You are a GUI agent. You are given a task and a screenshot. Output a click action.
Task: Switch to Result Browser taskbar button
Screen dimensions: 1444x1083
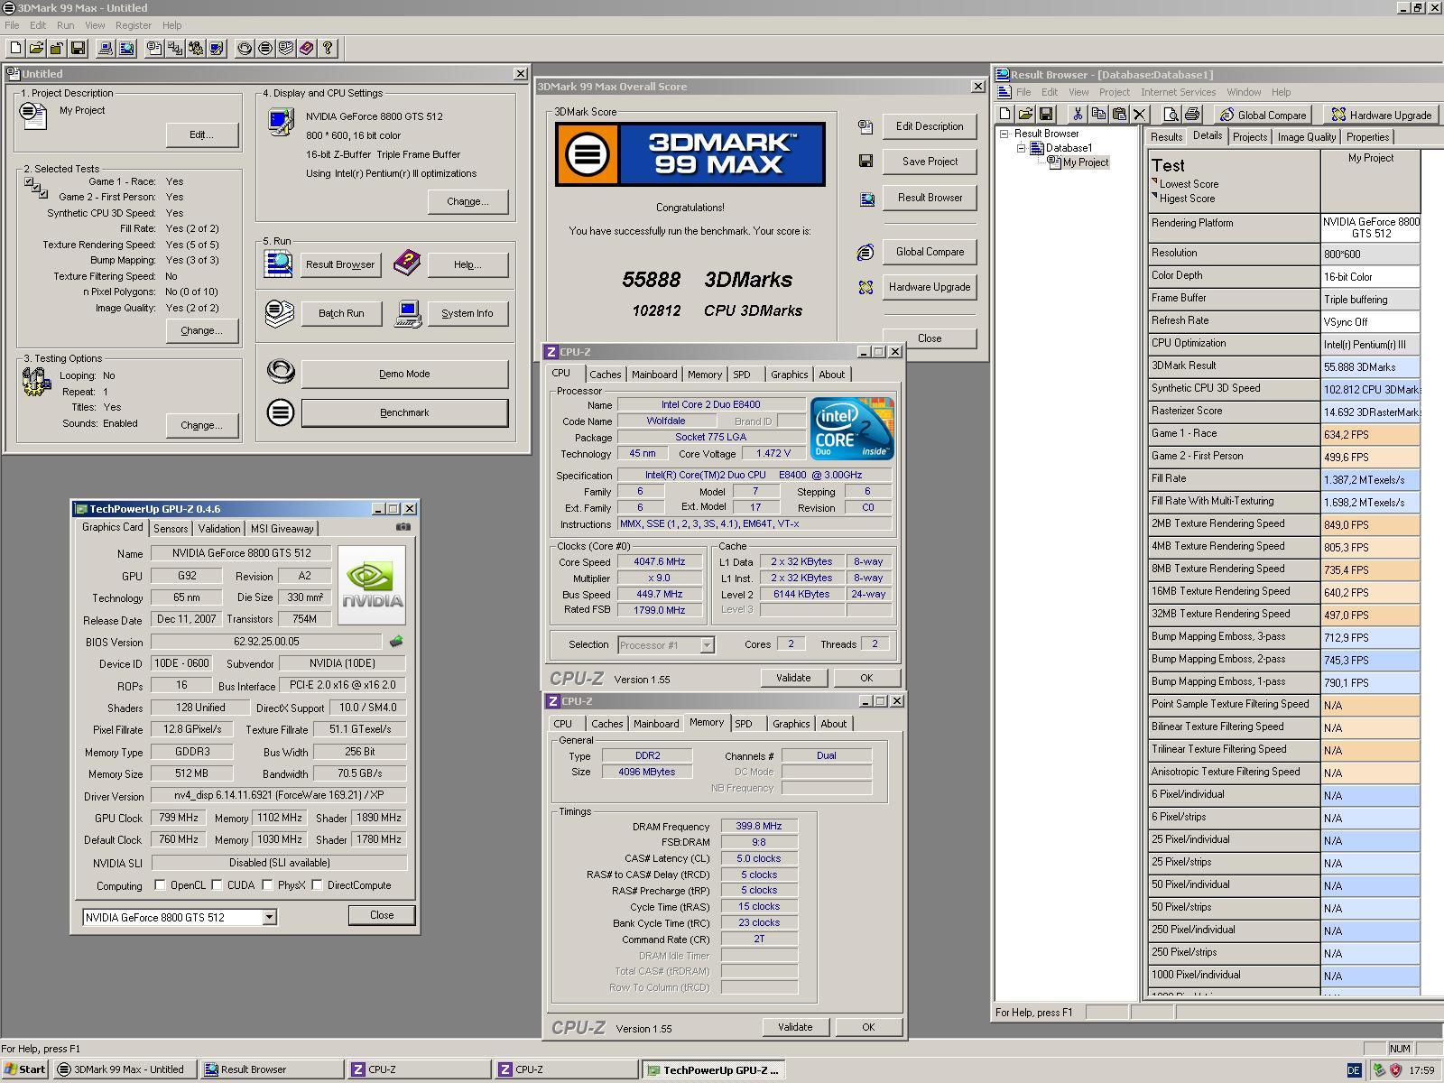pos(273,1069)
